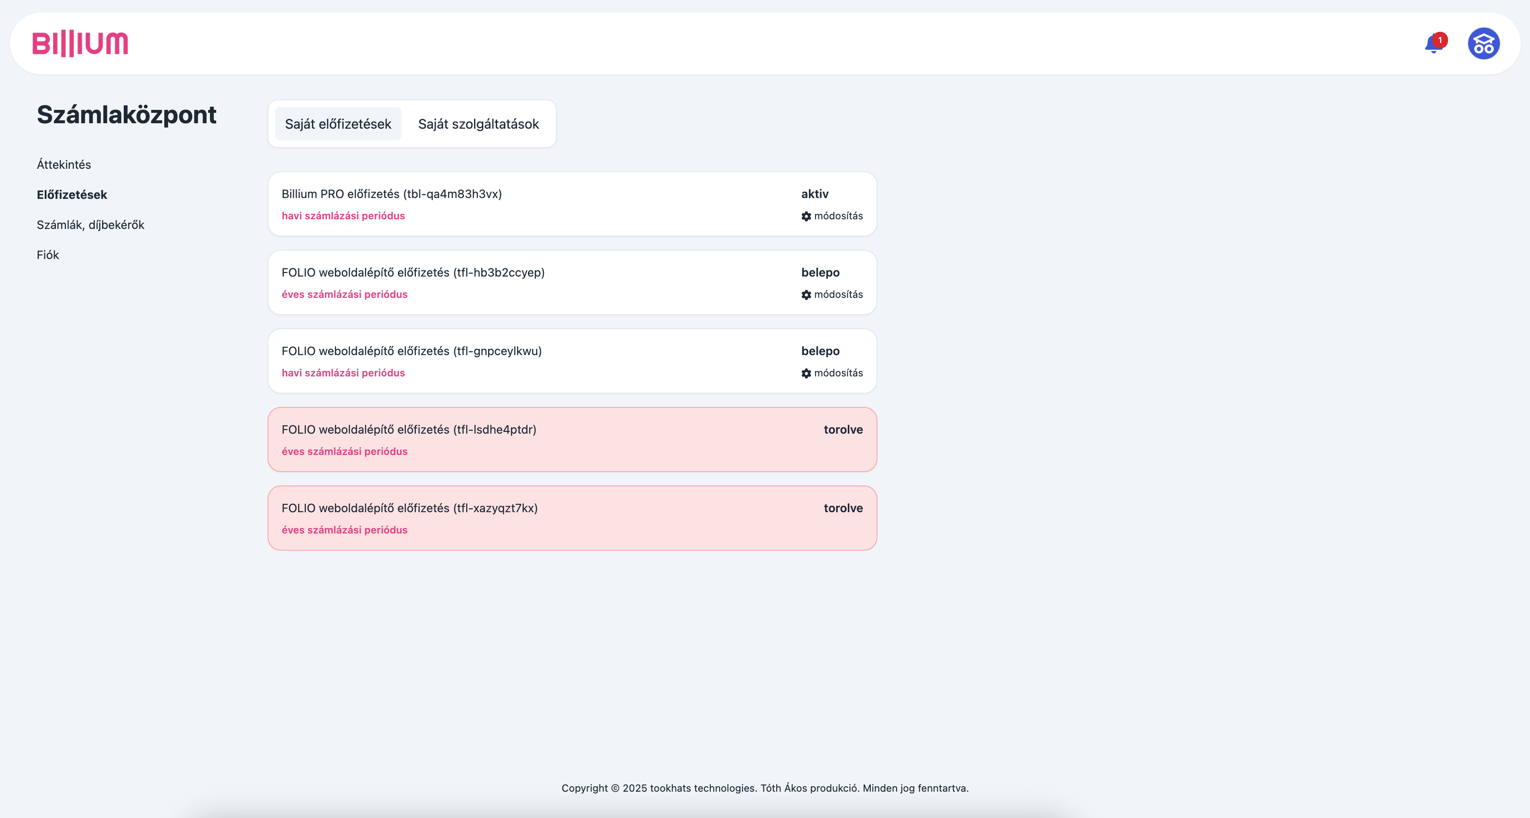Click gear icon on Billium PRO subscription

806,217
